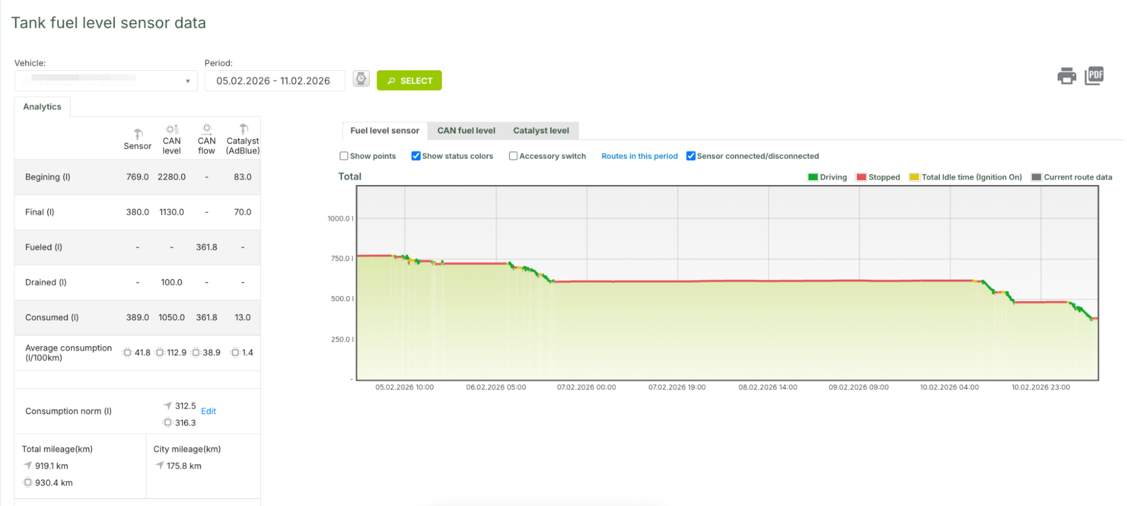Select the Analytics tab
Viewport: 1127px width, 506px height.
coord(42,106)
